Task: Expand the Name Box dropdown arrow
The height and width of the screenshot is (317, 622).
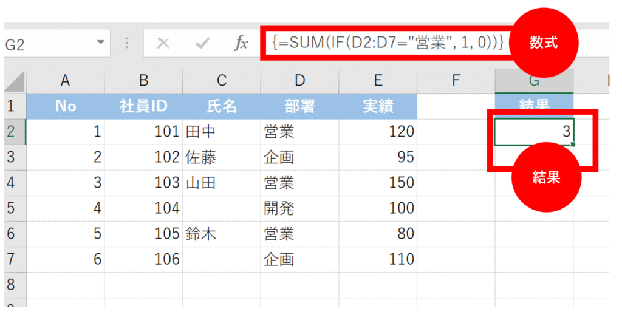Action: pos(100,43)
